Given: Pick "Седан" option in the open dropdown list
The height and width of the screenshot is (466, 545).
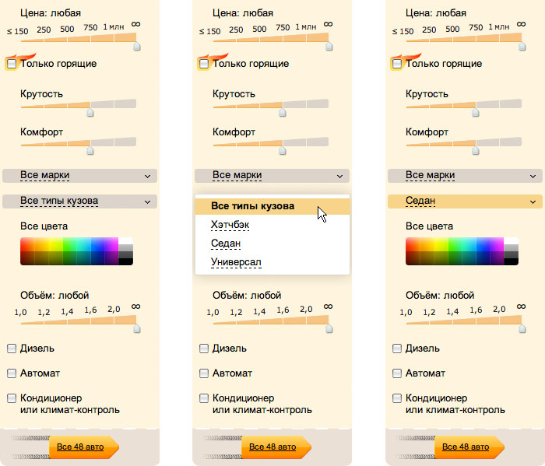Looking at the screenshot, I should (x=226, y=244).
